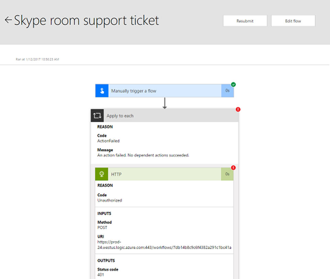Click the green HTTP action icon
The height and width of the screenshot is (279, 330).
[x=102, y=174]
